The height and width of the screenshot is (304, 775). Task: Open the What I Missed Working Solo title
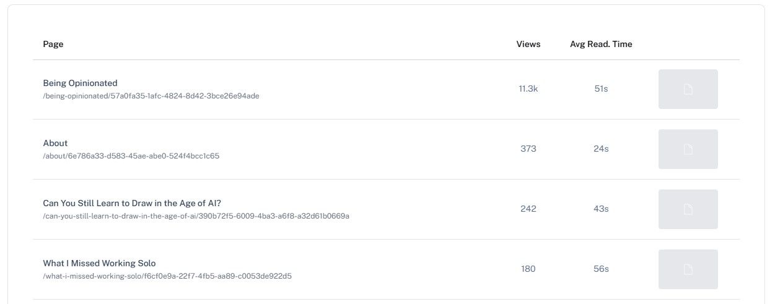[x=99, y=263]
